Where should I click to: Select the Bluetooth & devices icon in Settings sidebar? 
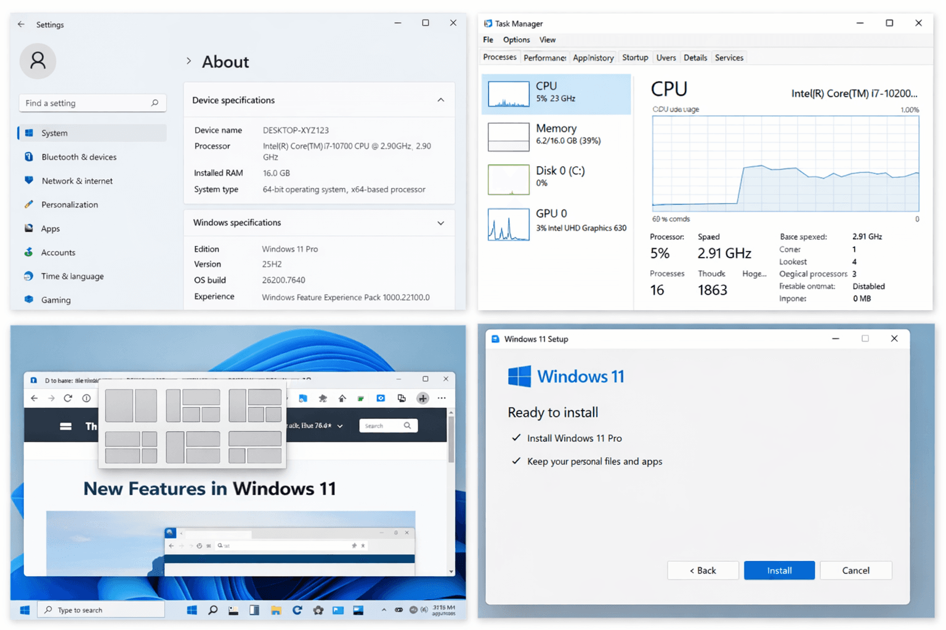point(29,157)
